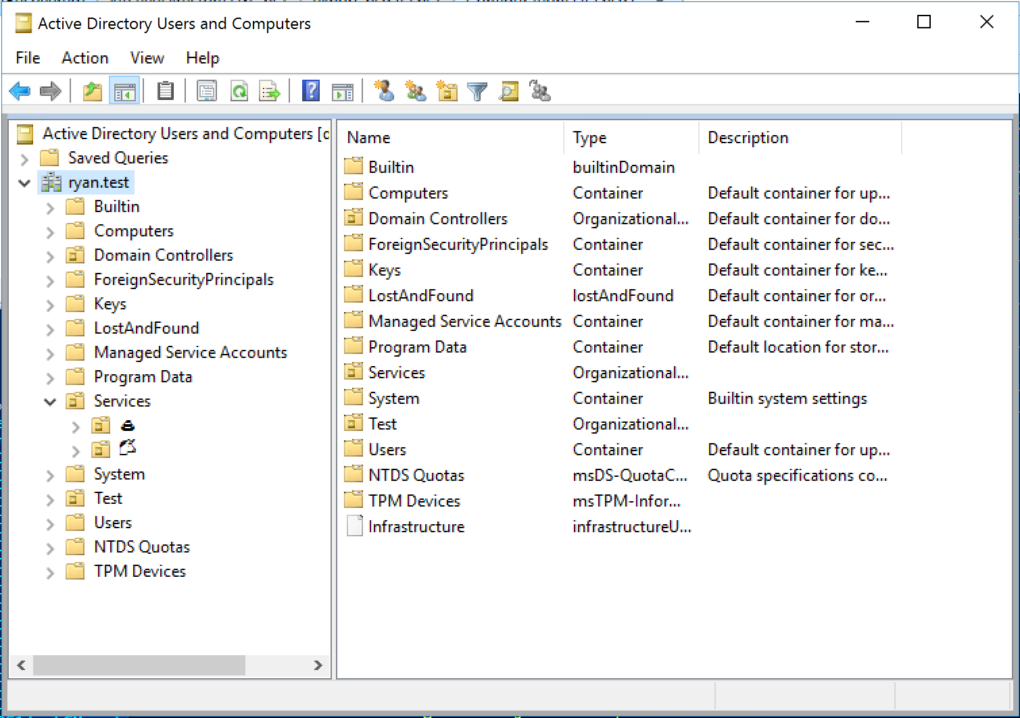Open the File menu
The image size is (1020, 718).
[28, 58]
